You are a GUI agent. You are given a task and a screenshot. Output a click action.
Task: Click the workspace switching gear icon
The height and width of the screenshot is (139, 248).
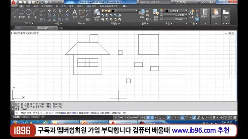tap(214, 117)
